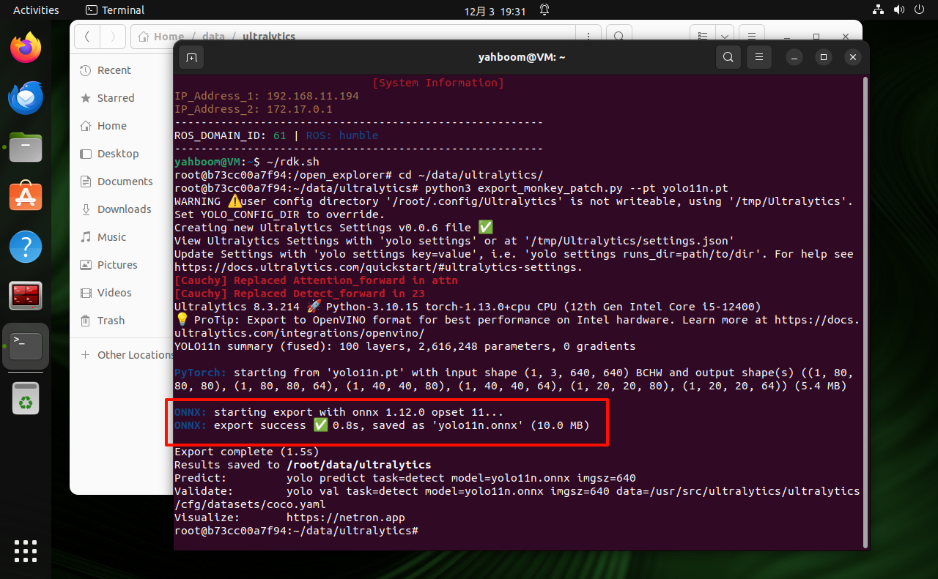Open the red split-terminal app in dock
Image resolution: width=938 pixels, height=579 pixels.
26,296
